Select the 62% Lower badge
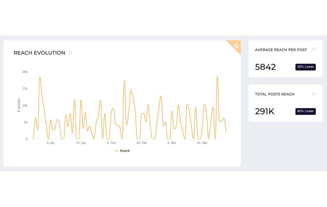This screenshot has width=327, height=207. pyautogui.click(x=305, y=111)
